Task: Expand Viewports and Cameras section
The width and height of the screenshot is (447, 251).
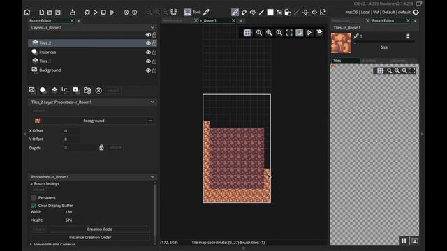Action: 31,244
